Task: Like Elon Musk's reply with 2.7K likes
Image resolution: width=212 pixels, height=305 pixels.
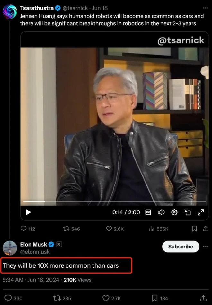Action: click(112, 298)
